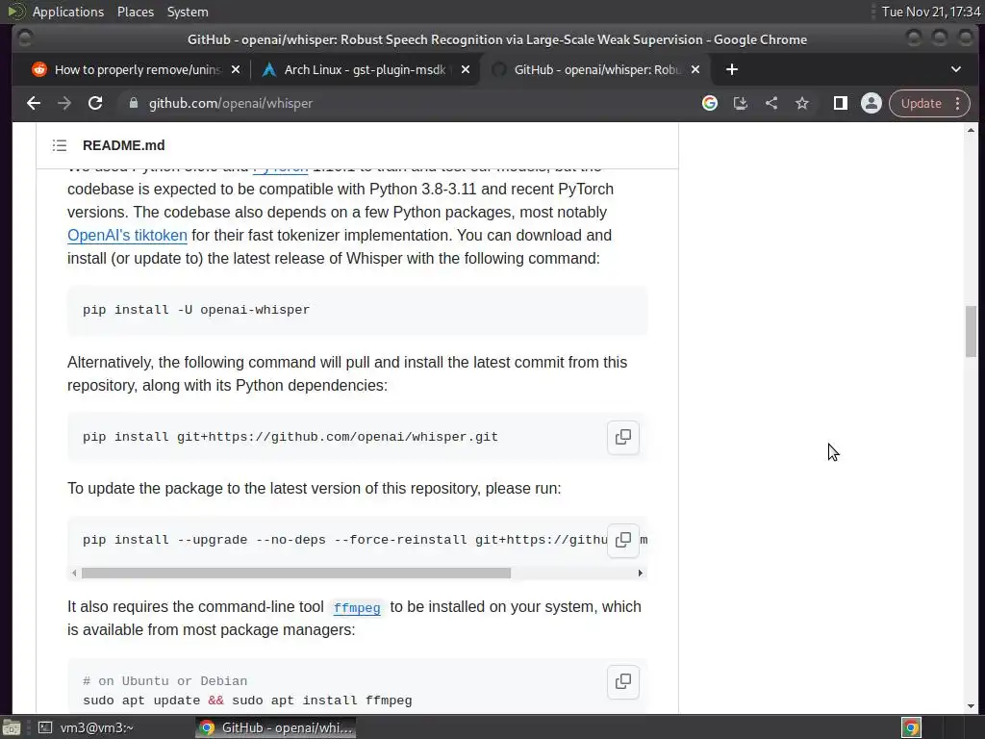Click the right arrow of the code block scrollbar
This screenshot has width=985, height=739.
click(640, 573)
